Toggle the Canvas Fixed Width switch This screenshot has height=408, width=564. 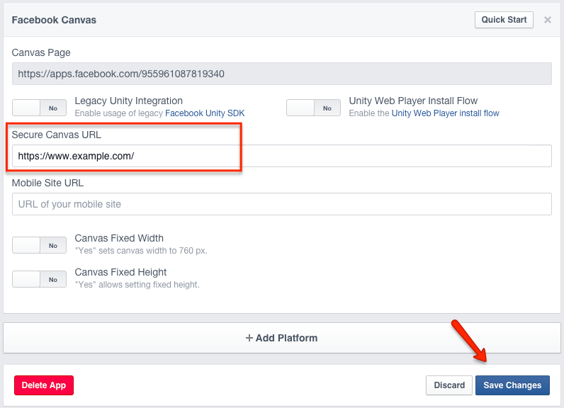point(39,245)
